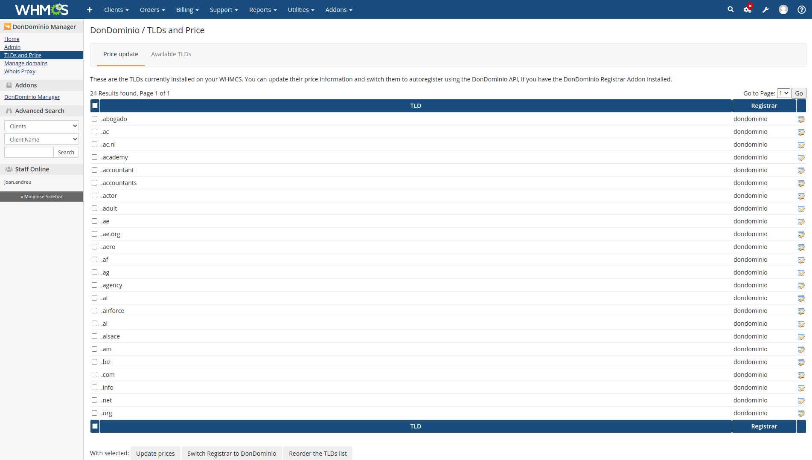This screenshot has width=812, height=460.
Task: Expand the Reports menu
Action: (263, 9)
